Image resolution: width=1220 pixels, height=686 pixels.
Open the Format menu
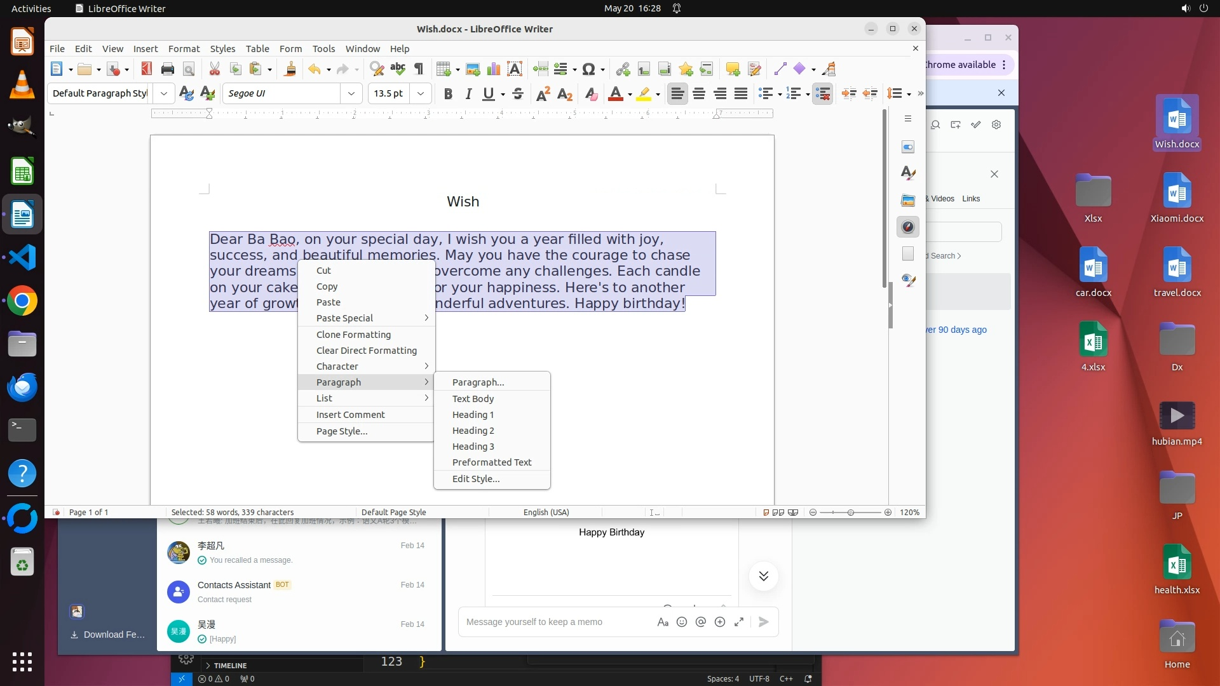pyautogui.click(x=184, y=49)
